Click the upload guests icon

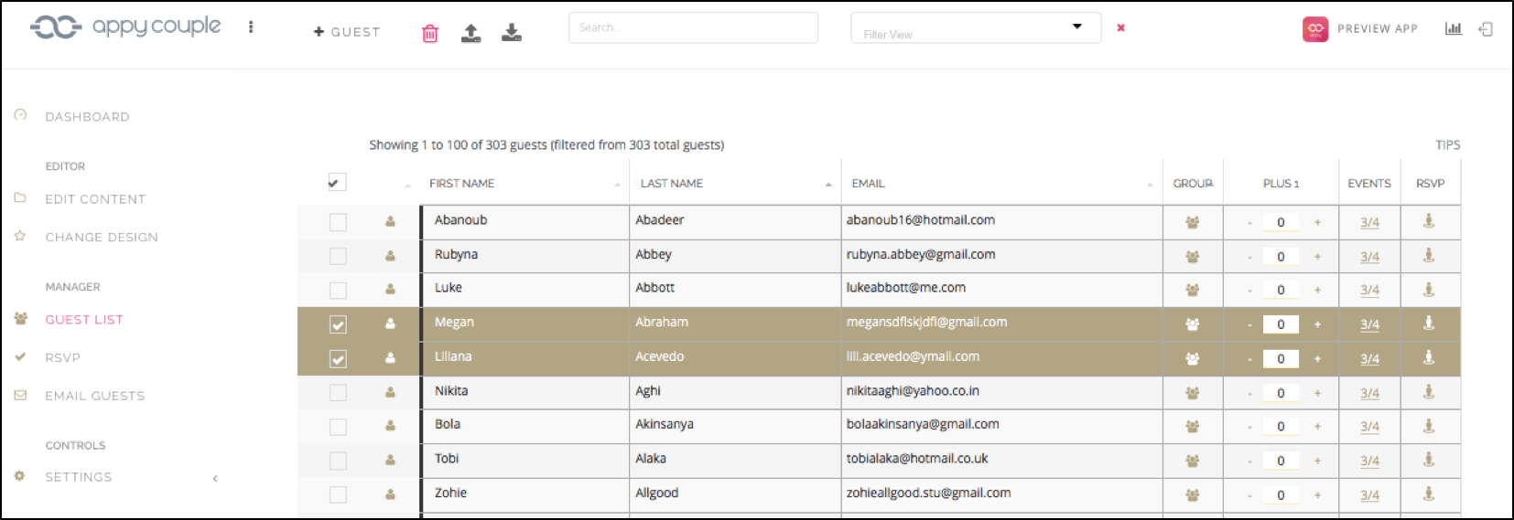[470, 34]
